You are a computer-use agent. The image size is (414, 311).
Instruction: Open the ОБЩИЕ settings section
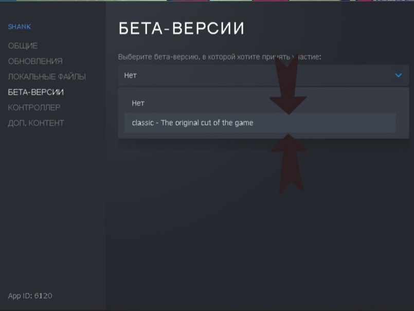[23, 46]
